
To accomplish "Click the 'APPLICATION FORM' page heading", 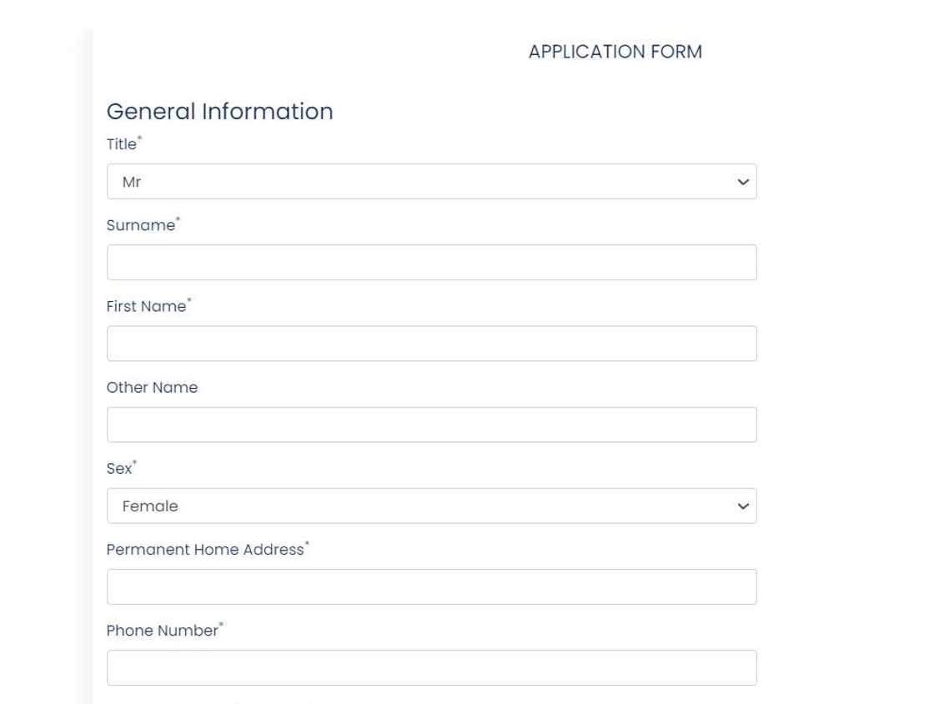I will click(615, 52).
